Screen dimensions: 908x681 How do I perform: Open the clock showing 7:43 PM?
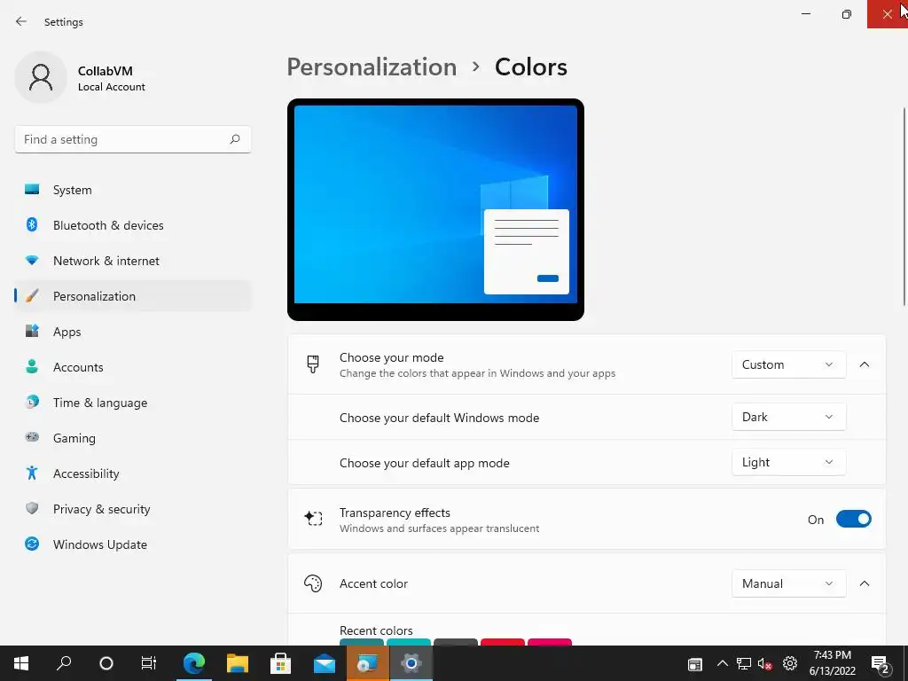[x=832, y=663]
